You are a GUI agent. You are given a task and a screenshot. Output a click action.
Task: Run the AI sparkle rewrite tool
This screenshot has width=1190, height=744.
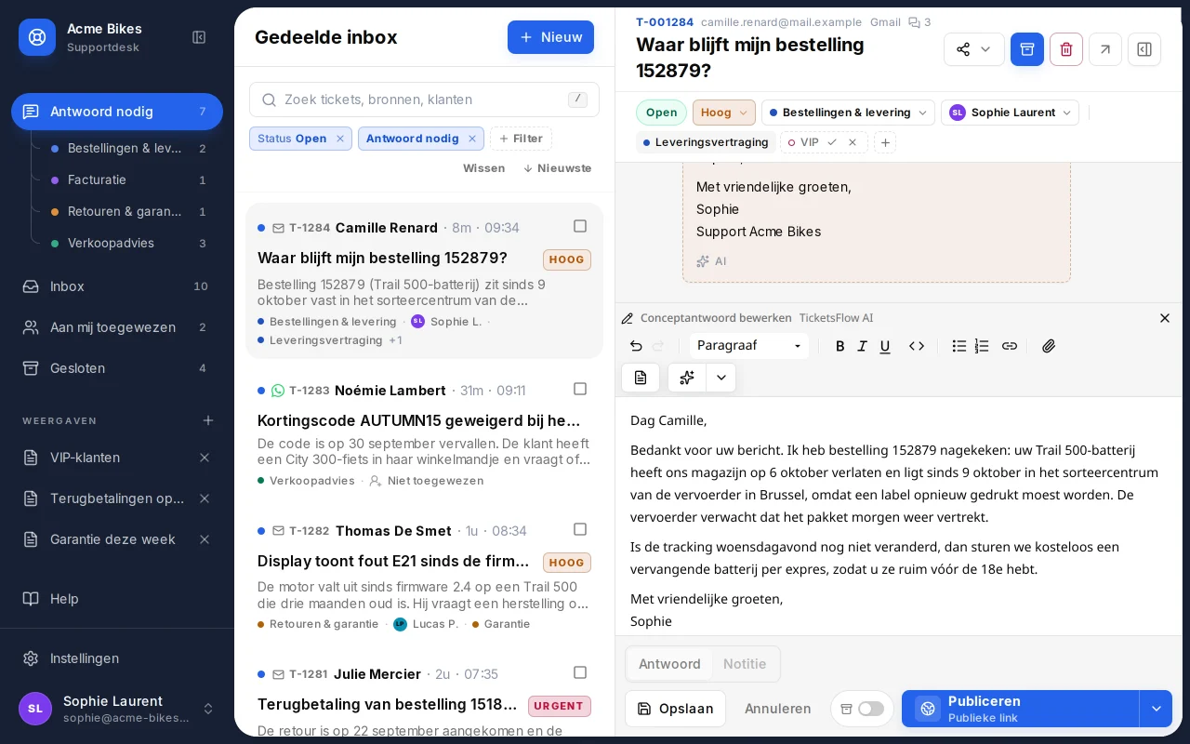(687, 378)
